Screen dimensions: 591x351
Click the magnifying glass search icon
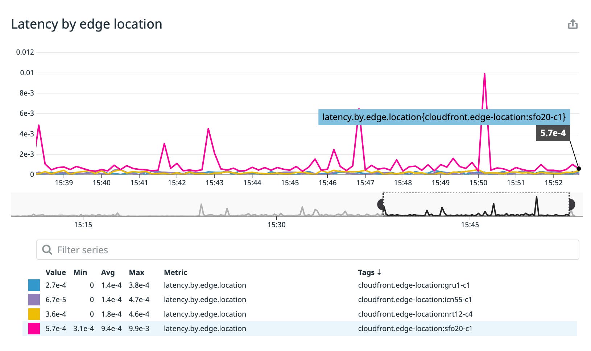coord(47,250)
